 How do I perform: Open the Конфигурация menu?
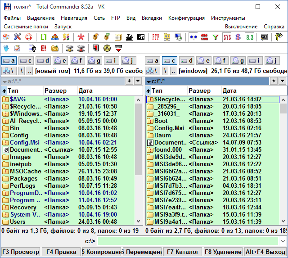coord(186,18)
